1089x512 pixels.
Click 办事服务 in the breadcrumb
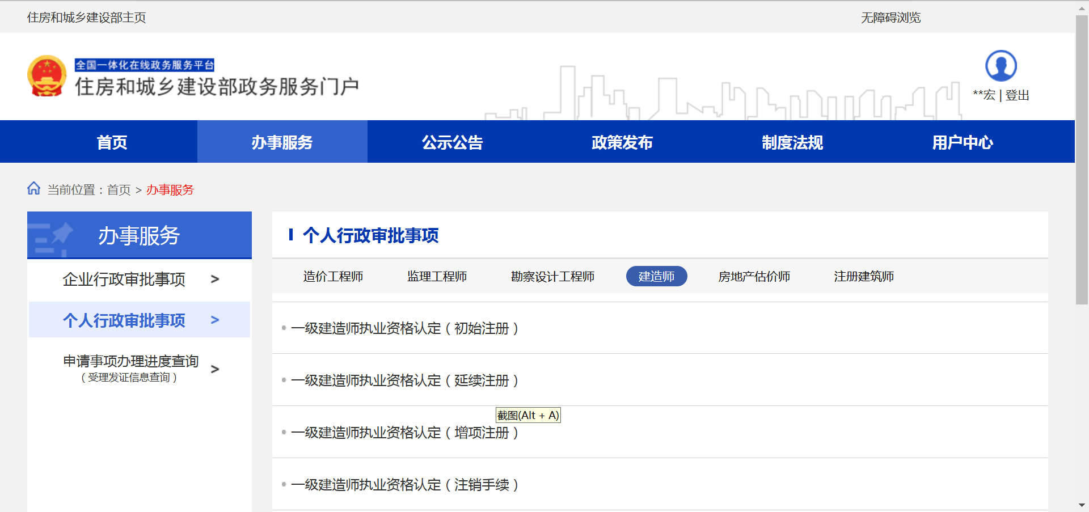170,190
